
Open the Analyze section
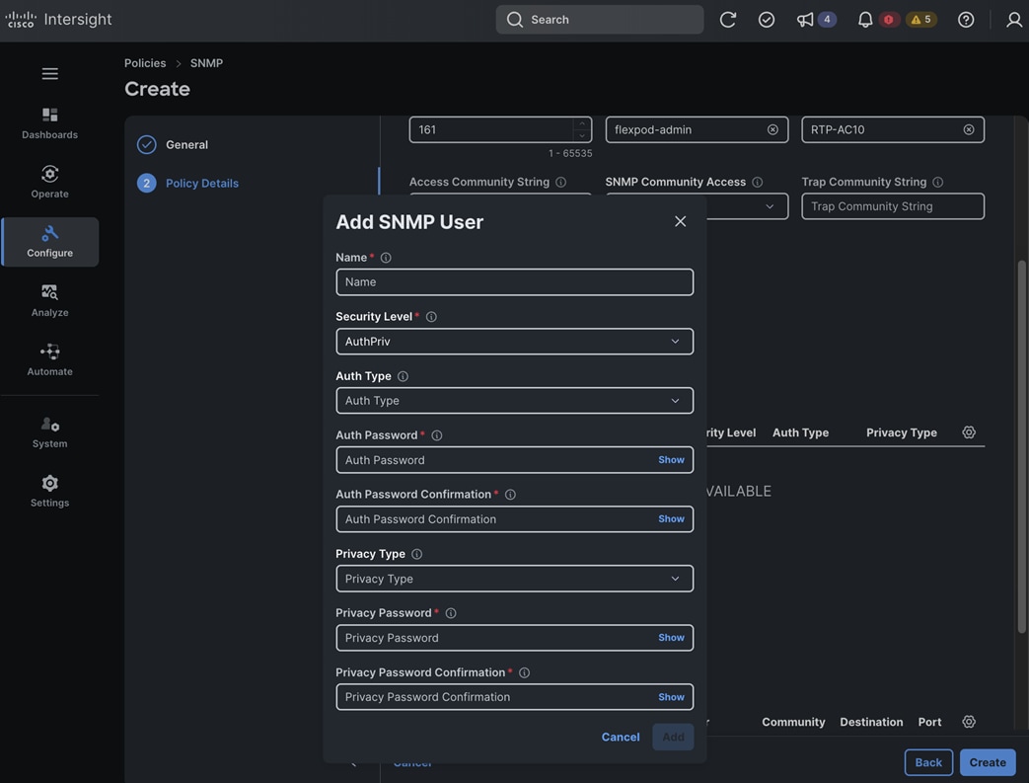point(50,301)
